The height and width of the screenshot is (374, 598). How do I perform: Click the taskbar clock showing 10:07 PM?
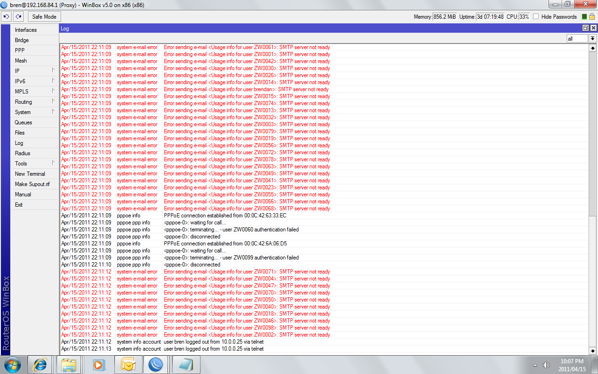[x=571, y=365]
